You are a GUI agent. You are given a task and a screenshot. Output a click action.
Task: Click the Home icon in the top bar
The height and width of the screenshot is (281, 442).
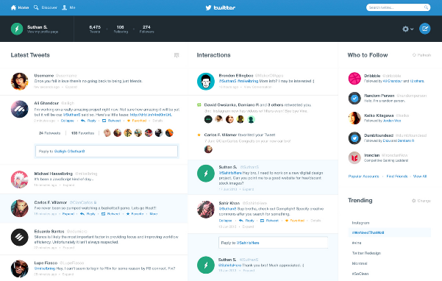[13, 7]
